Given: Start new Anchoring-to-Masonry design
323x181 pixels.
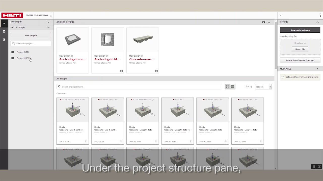Looking at the screenshot, I should 107,50.
